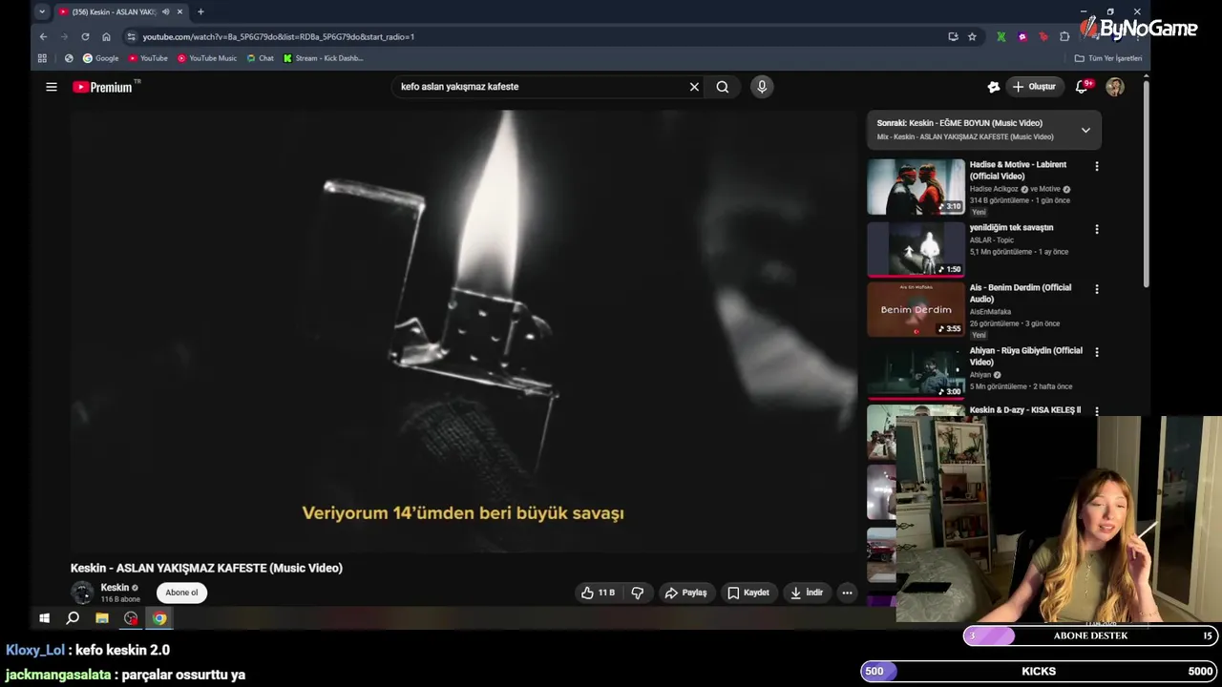Open the round red-dot taskbar app
Screen dimensions: 1222x687
(x=131, y=618)
